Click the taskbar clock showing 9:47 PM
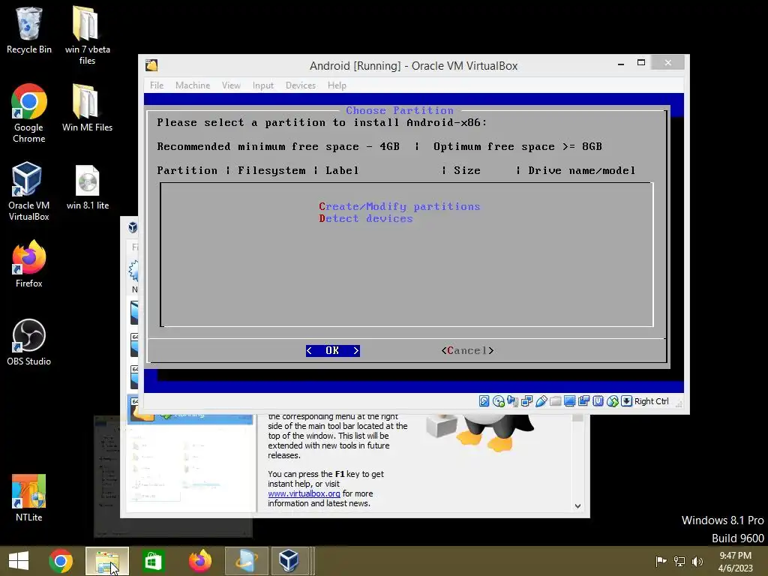The width and height of the screenshot is (768, 576). coord(735,562)
